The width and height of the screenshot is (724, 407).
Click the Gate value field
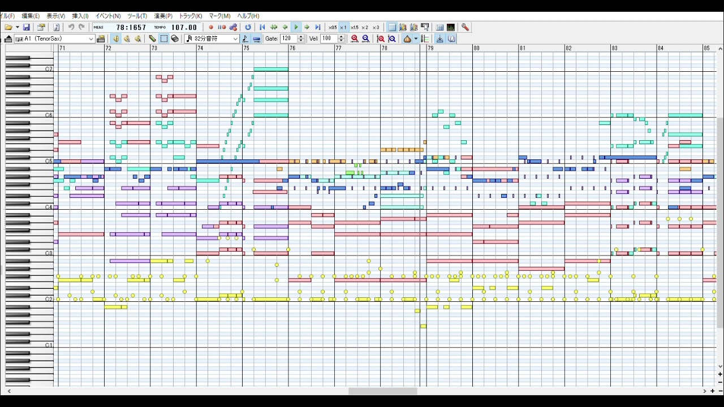(288, 38)
